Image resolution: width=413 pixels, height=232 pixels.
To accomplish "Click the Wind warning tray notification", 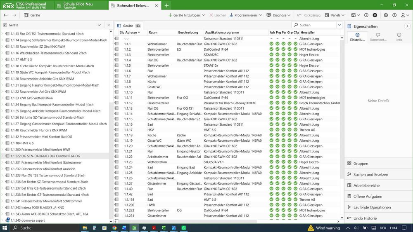I will [324, 228].
